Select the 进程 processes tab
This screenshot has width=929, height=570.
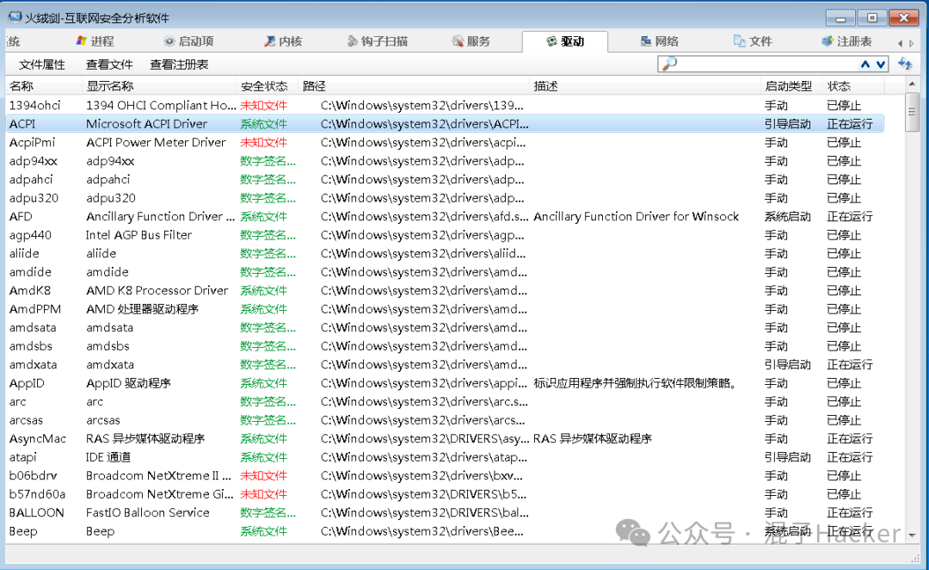point(95,40)
